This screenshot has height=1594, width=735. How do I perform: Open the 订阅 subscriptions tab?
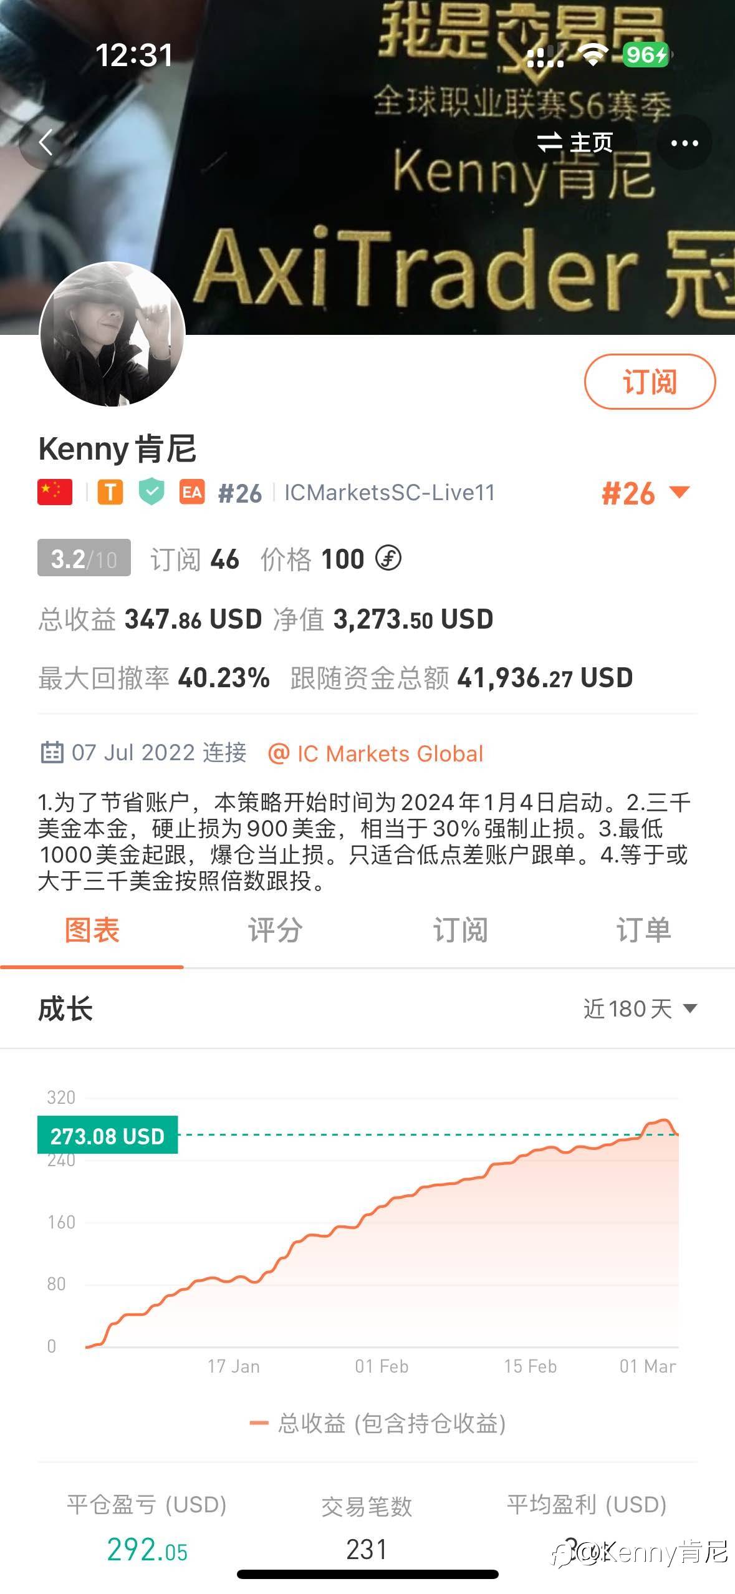click(459, 930)
